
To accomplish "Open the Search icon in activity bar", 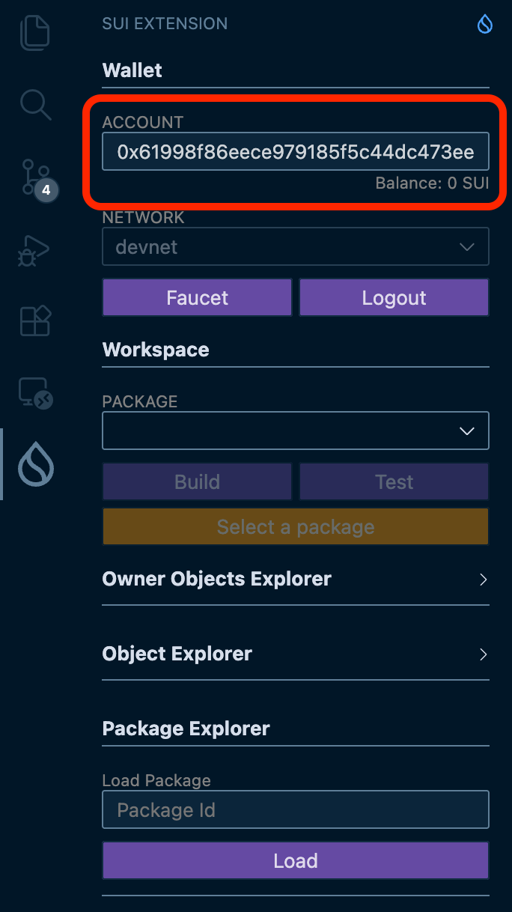I will (35, 105).
